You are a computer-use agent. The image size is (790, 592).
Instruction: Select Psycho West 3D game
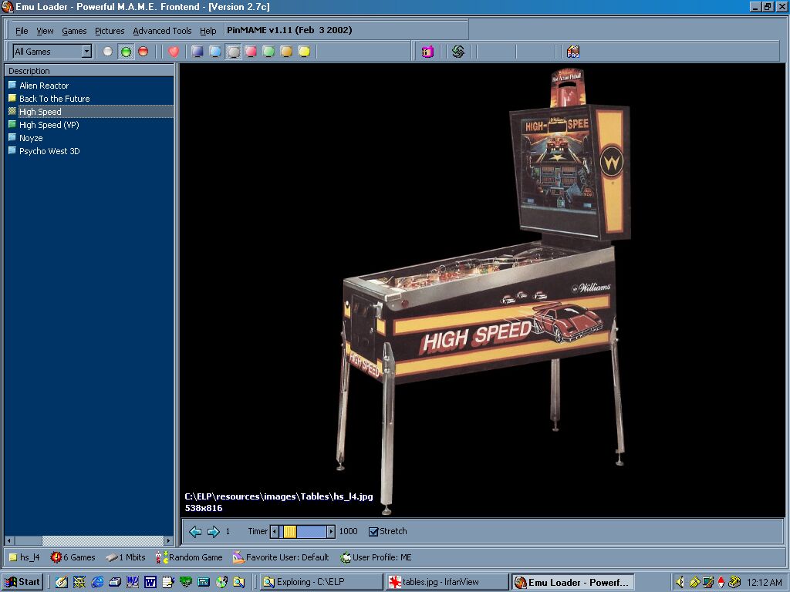[49, 151]
